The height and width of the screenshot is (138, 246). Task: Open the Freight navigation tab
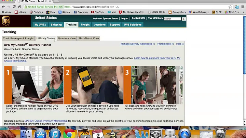pos(85,25)
